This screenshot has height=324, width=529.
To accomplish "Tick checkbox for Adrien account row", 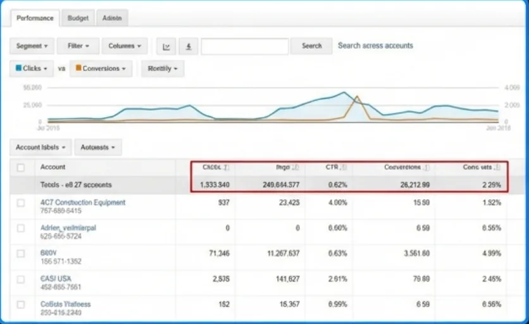I will [x=21, y=228].
